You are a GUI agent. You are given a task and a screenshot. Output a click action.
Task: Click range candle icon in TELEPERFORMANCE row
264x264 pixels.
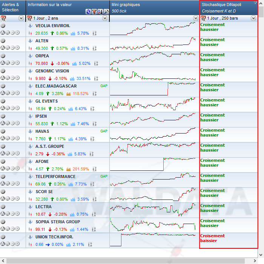click(92, 184)
